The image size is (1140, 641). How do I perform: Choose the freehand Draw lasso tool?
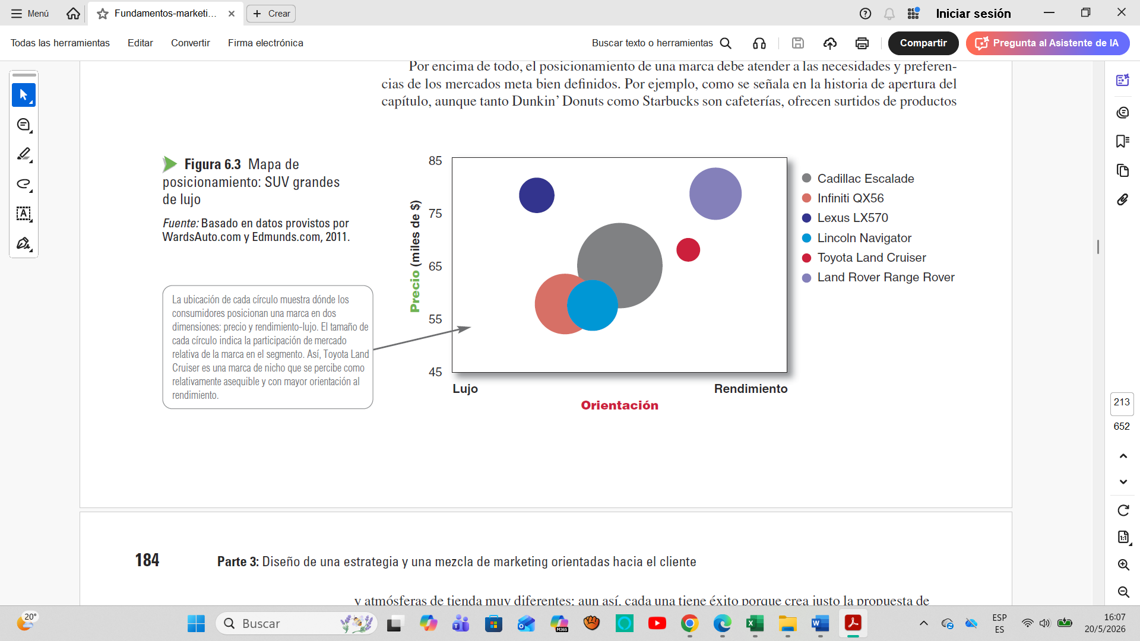24,184
